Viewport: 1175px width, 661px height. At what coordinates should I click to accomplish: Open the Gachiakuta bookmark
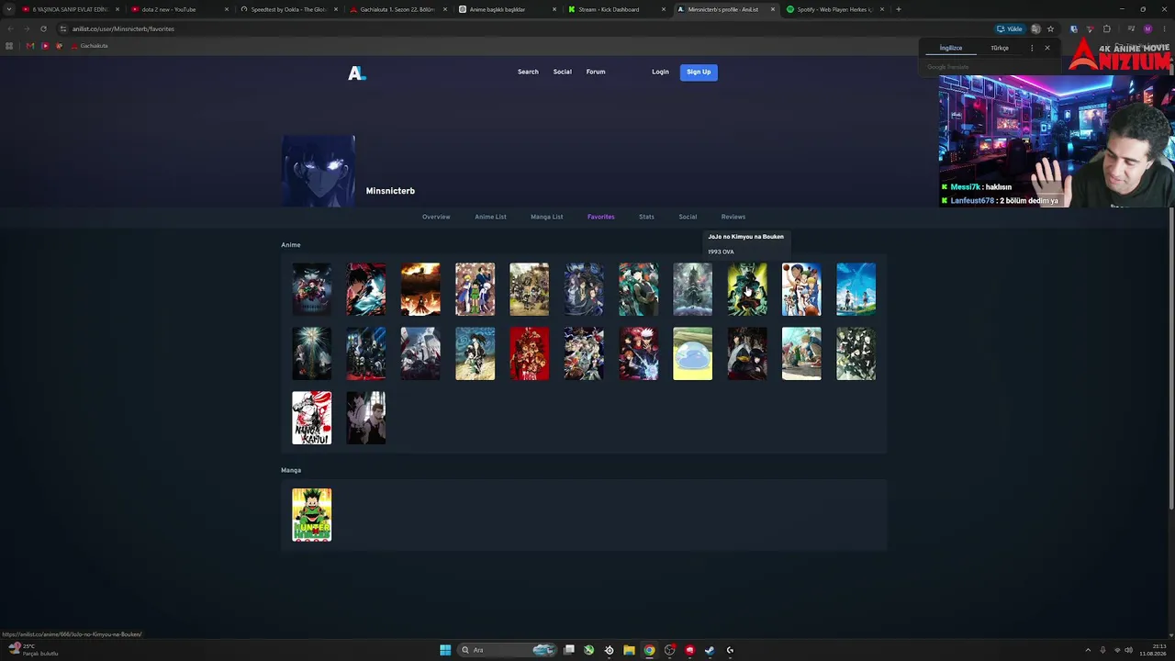pyautogui.click(x=90, y=46)
